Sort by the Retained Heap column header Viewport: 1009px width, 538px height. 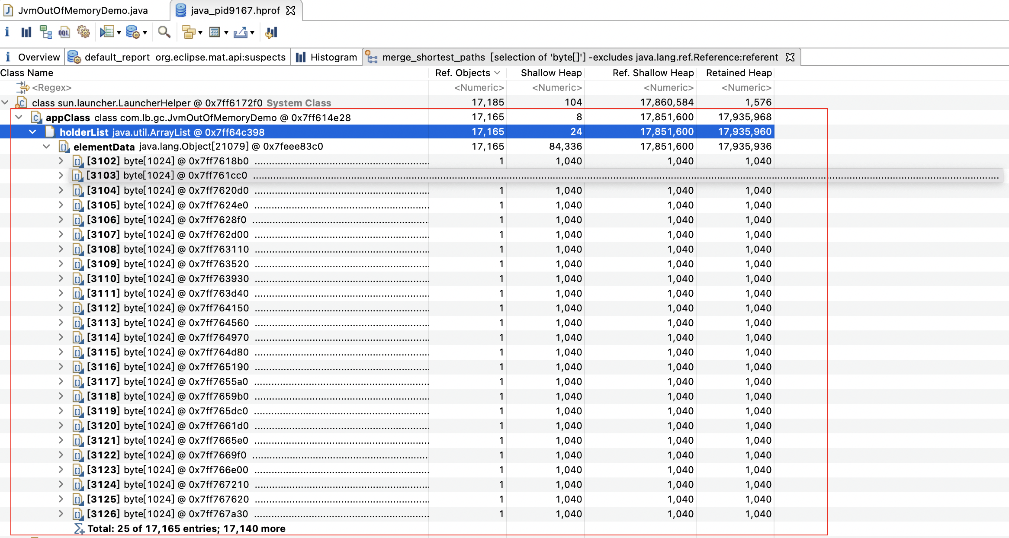coord(738,73)
